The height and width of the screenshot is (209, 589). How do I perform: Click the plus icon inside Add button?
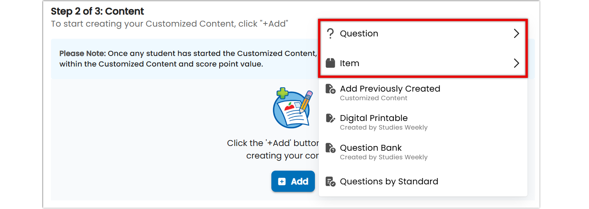point(282,182)
